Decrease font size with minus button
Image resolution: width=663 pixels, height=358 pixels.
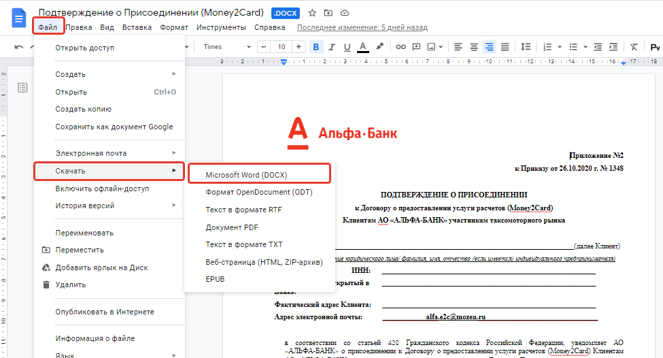[264, 47]
